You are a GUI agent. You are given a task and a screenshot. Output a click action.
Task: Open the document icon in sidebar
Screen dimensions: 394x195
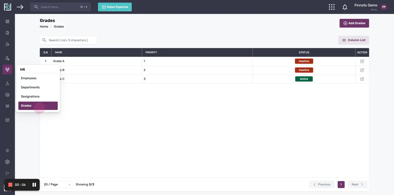click(7, 33)
